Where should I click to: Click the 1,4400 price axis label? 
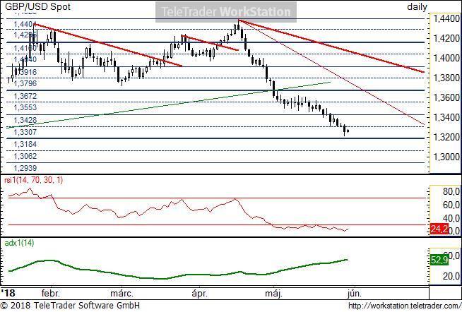pyautogui.click(x=446, y=18)
